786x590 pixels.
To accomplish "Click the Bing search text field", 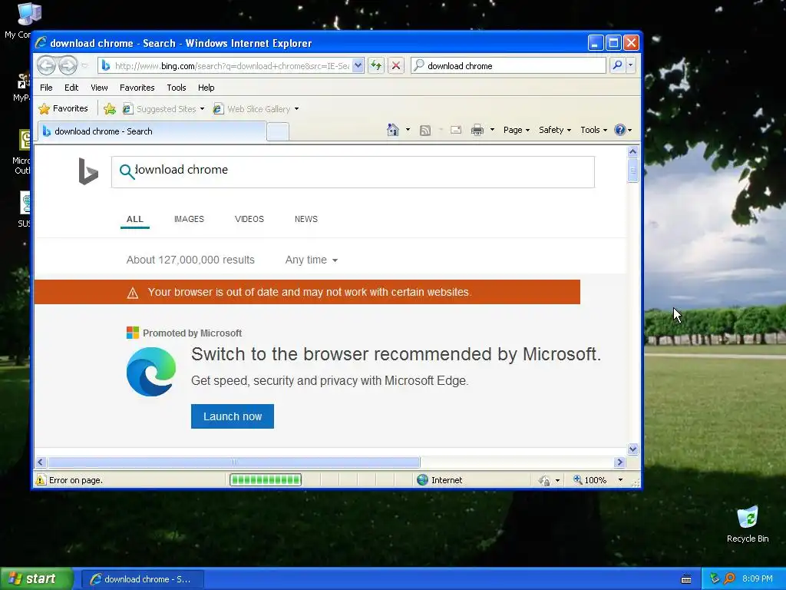I will [353, 172].
